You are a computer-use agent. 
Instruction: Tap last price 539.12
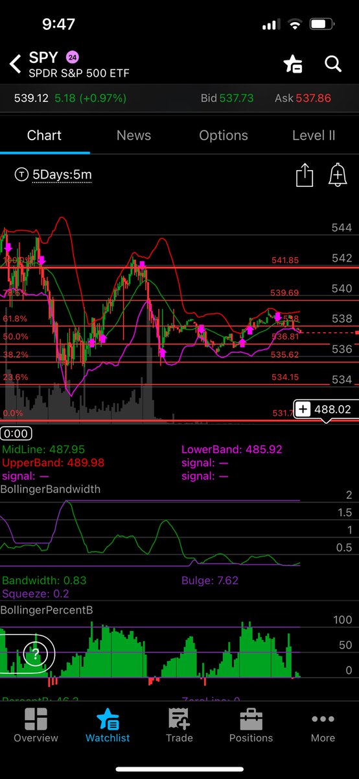(x=32, y=98)
